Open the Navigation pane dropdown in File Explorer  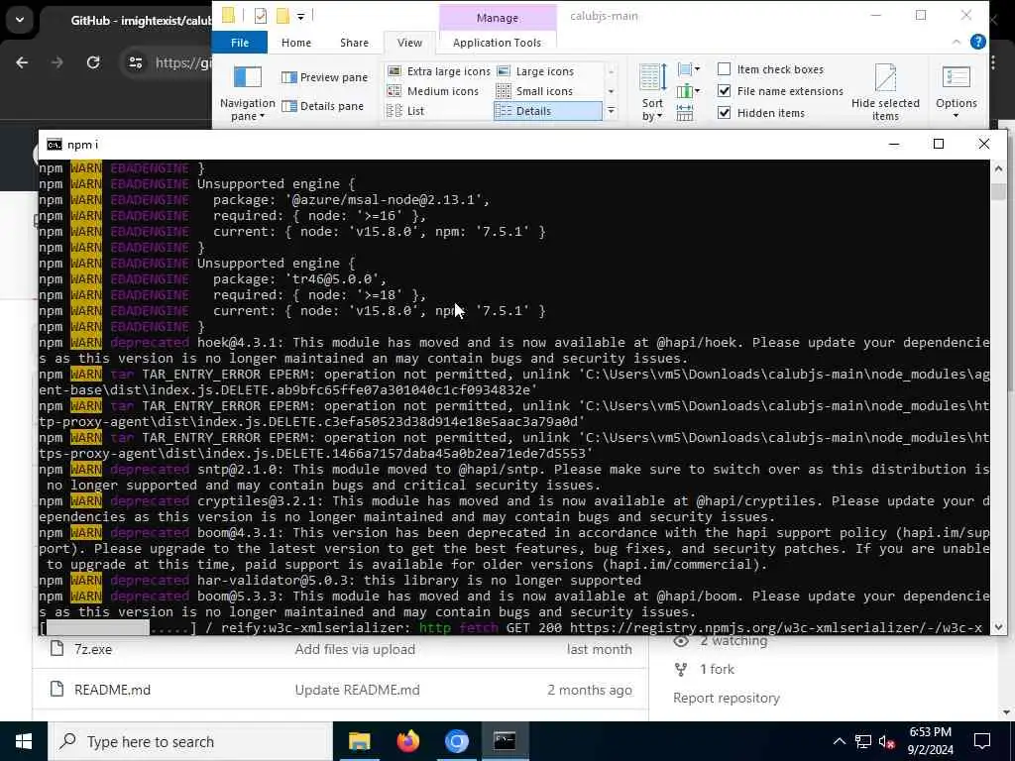[x=247, y=92]
